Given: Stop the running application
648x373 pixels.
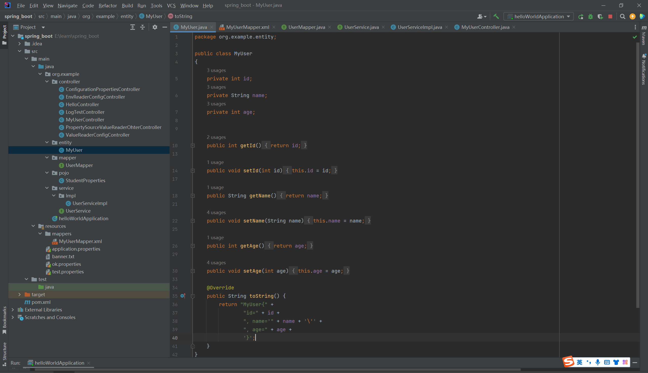Looking at the screenshot, I should (610, 17).
